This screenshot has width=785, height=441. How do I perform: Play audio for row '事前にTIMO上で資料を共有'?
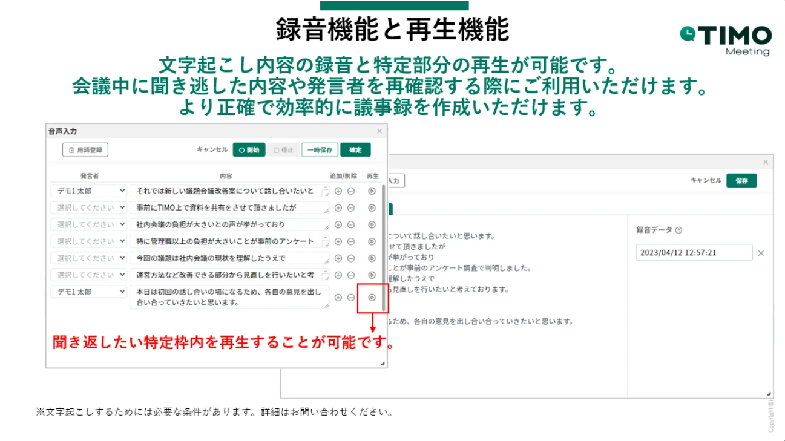372,208
